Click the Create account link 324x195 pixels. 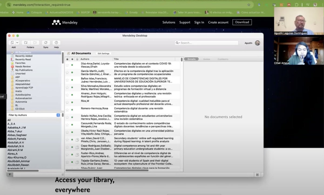(218, 22)
